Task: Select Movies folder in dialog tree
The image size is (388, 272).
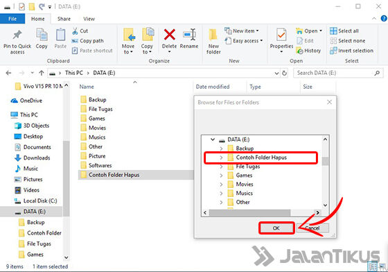Action: point(240,185)
